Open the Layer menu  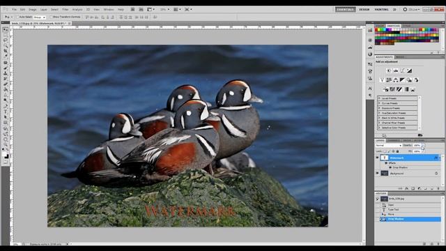tap(43, 9)
